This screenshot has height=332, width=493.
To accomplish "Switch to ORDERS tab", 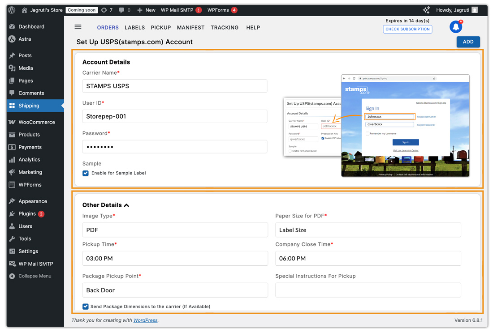I will click(108, 28).
